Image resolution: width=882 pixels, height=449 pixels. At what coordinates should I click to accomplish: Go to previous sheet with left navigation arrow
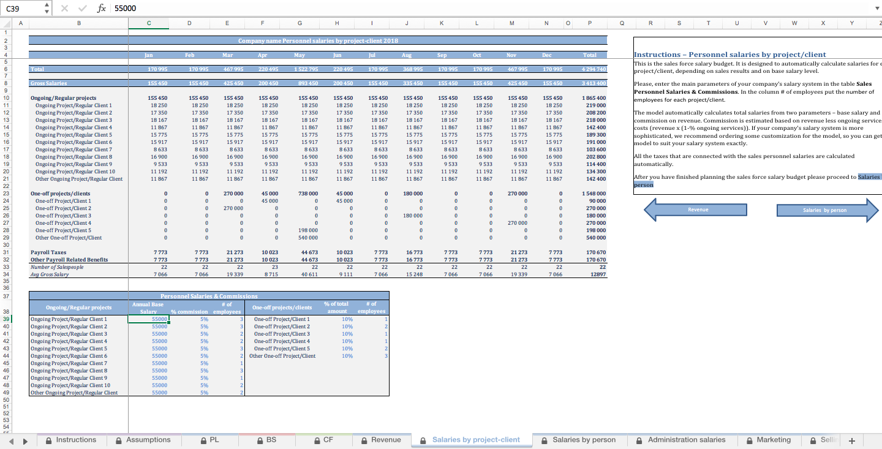tap(11, 440)
